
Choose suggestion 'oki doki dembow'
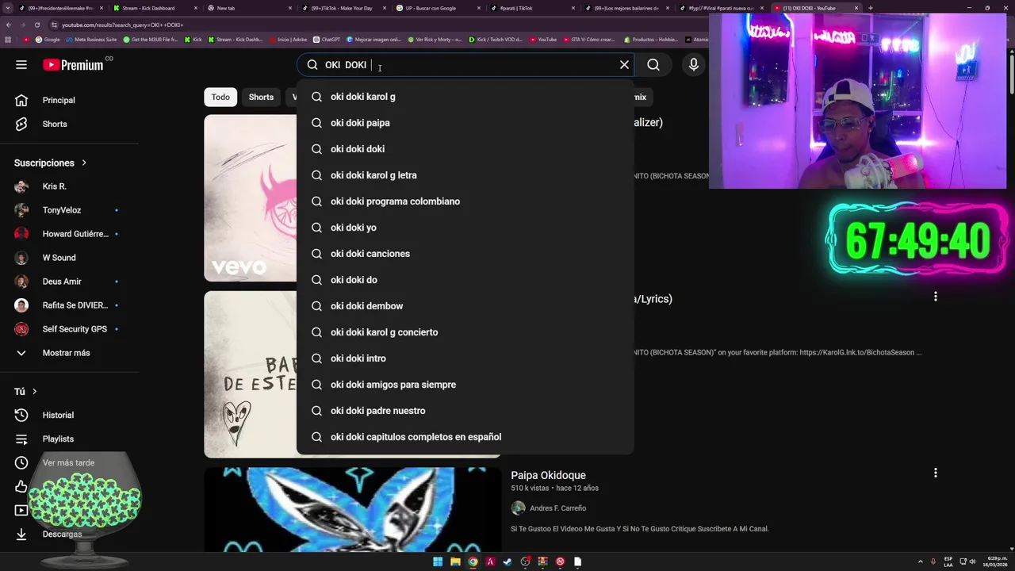465,306
